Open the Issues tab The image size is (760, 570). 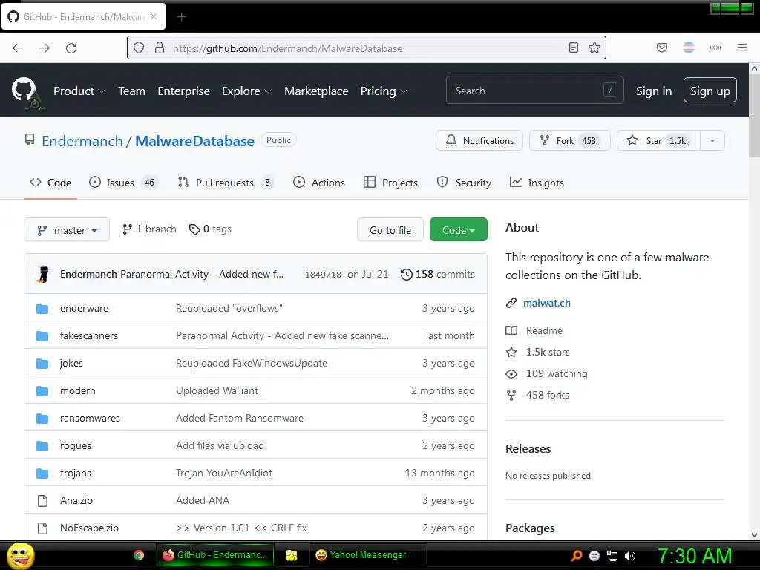pyautogui.click(x=124, y=183)
